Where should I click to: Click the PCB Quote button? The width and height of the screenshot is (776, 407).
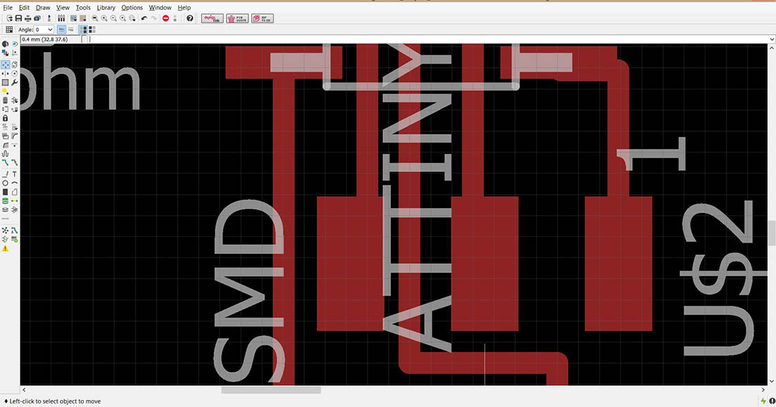point(238,18)
